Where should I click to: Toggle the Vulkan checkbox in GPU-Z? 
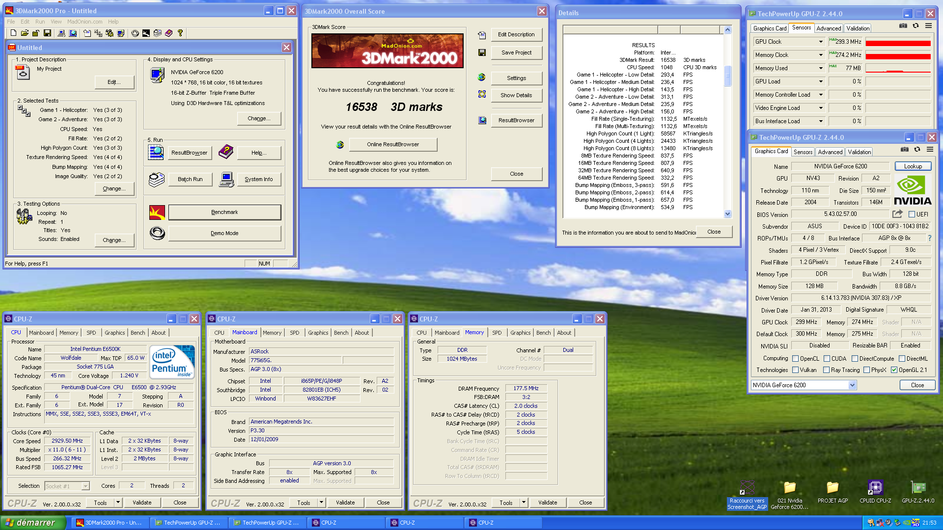(795, 370)
